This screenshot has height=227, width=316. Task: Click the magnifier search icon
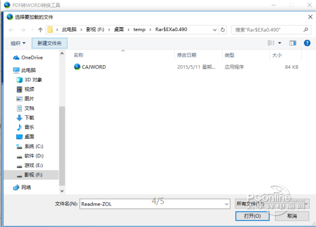point(306,29)
